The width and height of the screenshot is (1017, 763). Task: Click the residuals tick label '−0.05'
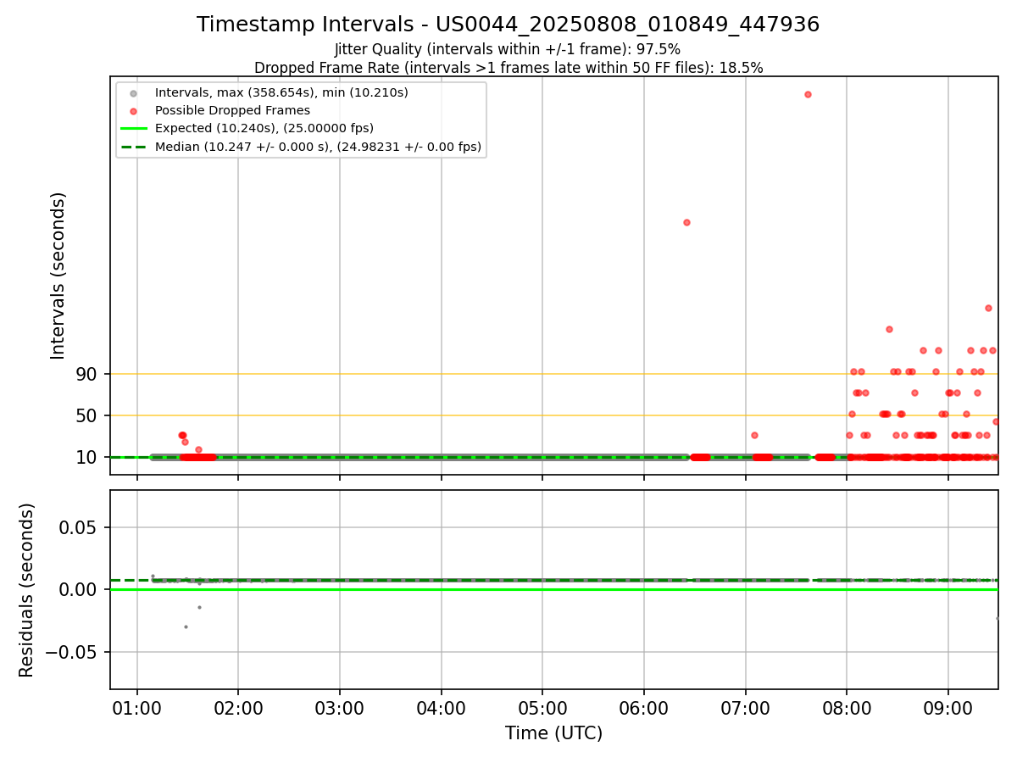coord(71,652)
